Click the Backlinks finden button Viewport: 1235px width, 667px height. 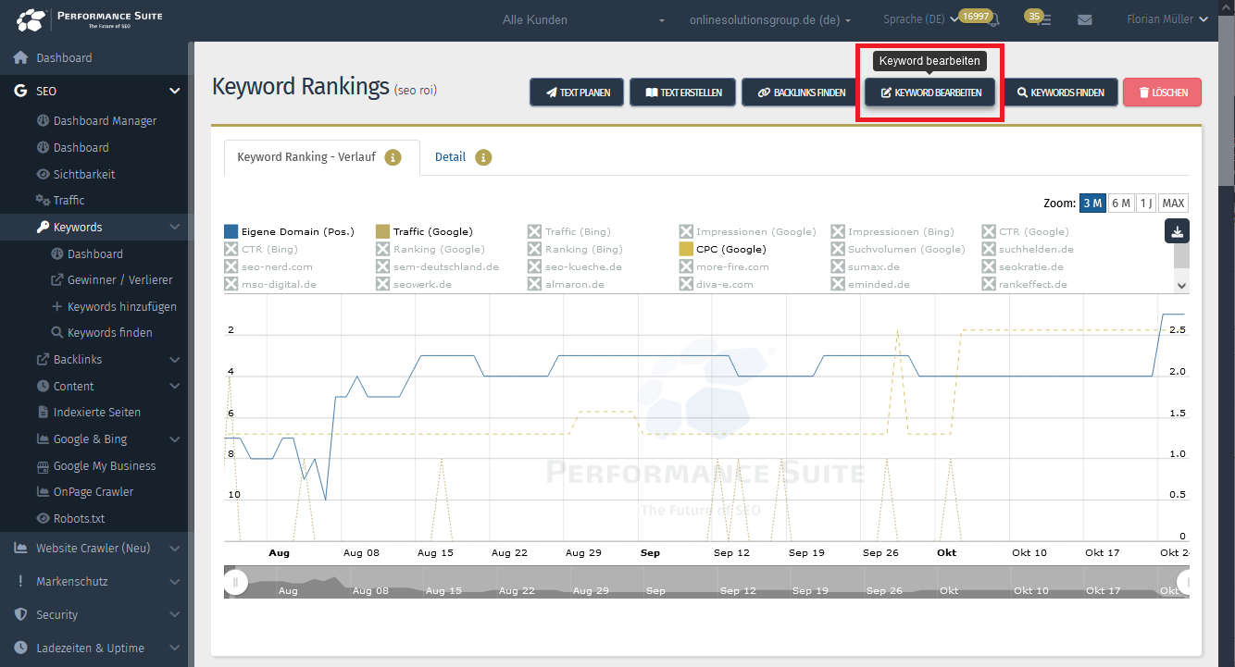pyautogui.click(x=802, y=93)
